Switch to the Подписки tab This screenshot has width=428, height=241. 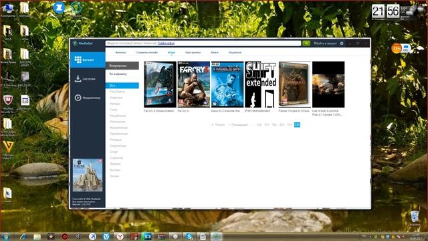[x=235, y=52]
